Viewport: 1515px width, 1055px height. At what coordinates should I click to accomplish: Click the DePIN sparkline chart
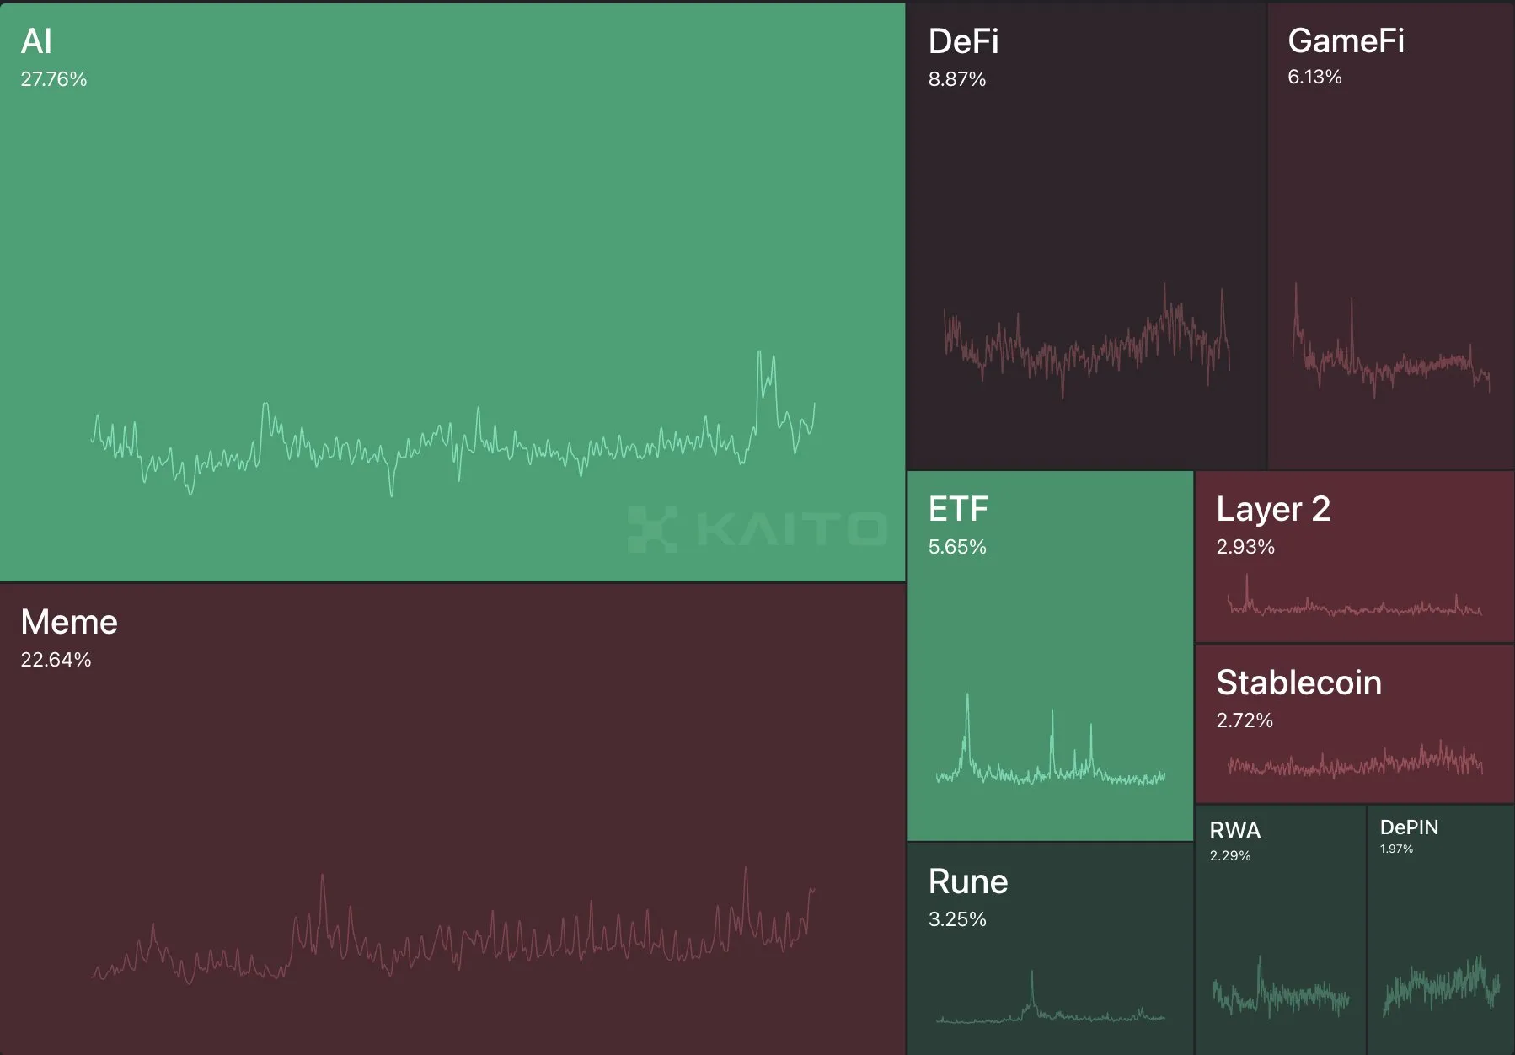point(1441,985)
